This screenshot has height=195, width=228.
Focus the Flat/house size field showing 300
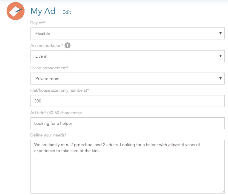coord(128,101)
